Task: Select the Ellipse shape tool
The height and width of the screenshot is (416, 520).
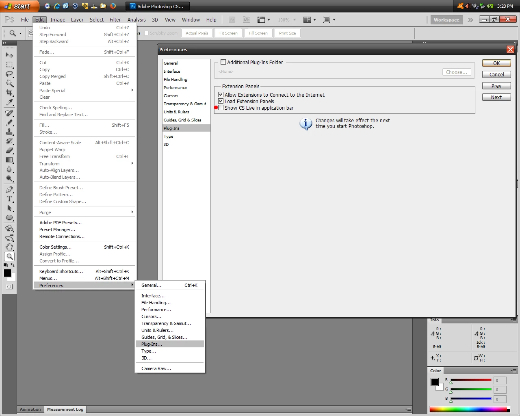Action: [x=9, y=217]
